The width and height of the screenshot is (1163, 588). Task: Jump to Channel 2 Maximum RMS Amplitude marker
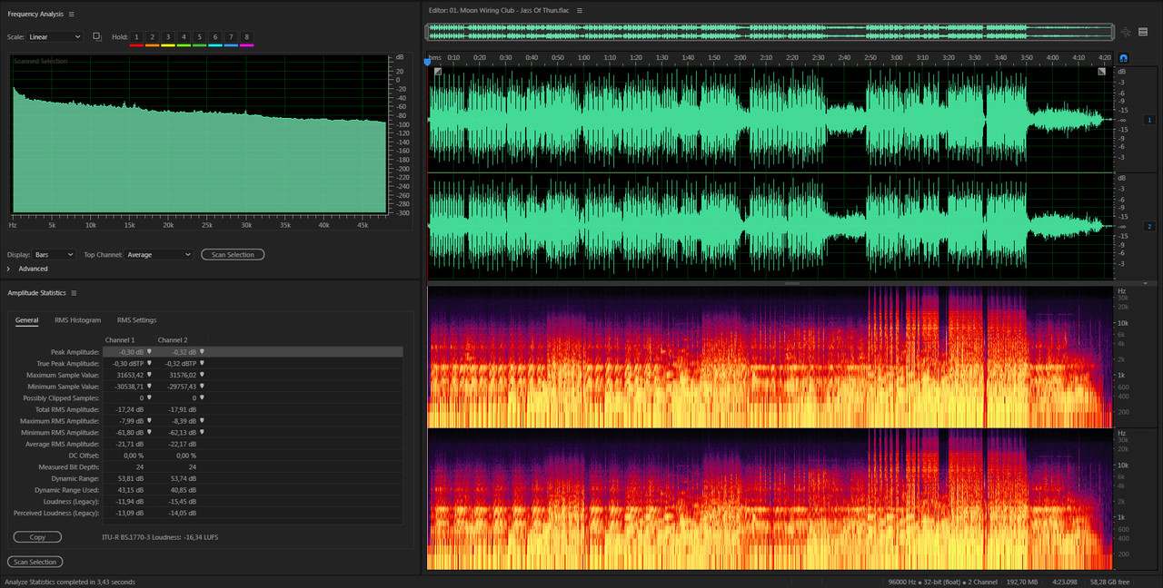[x=202, y=421]
